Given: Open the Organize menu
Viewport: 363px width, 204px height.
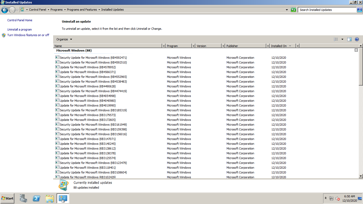Looking at the screenshot, I should (x=64, y=39).
